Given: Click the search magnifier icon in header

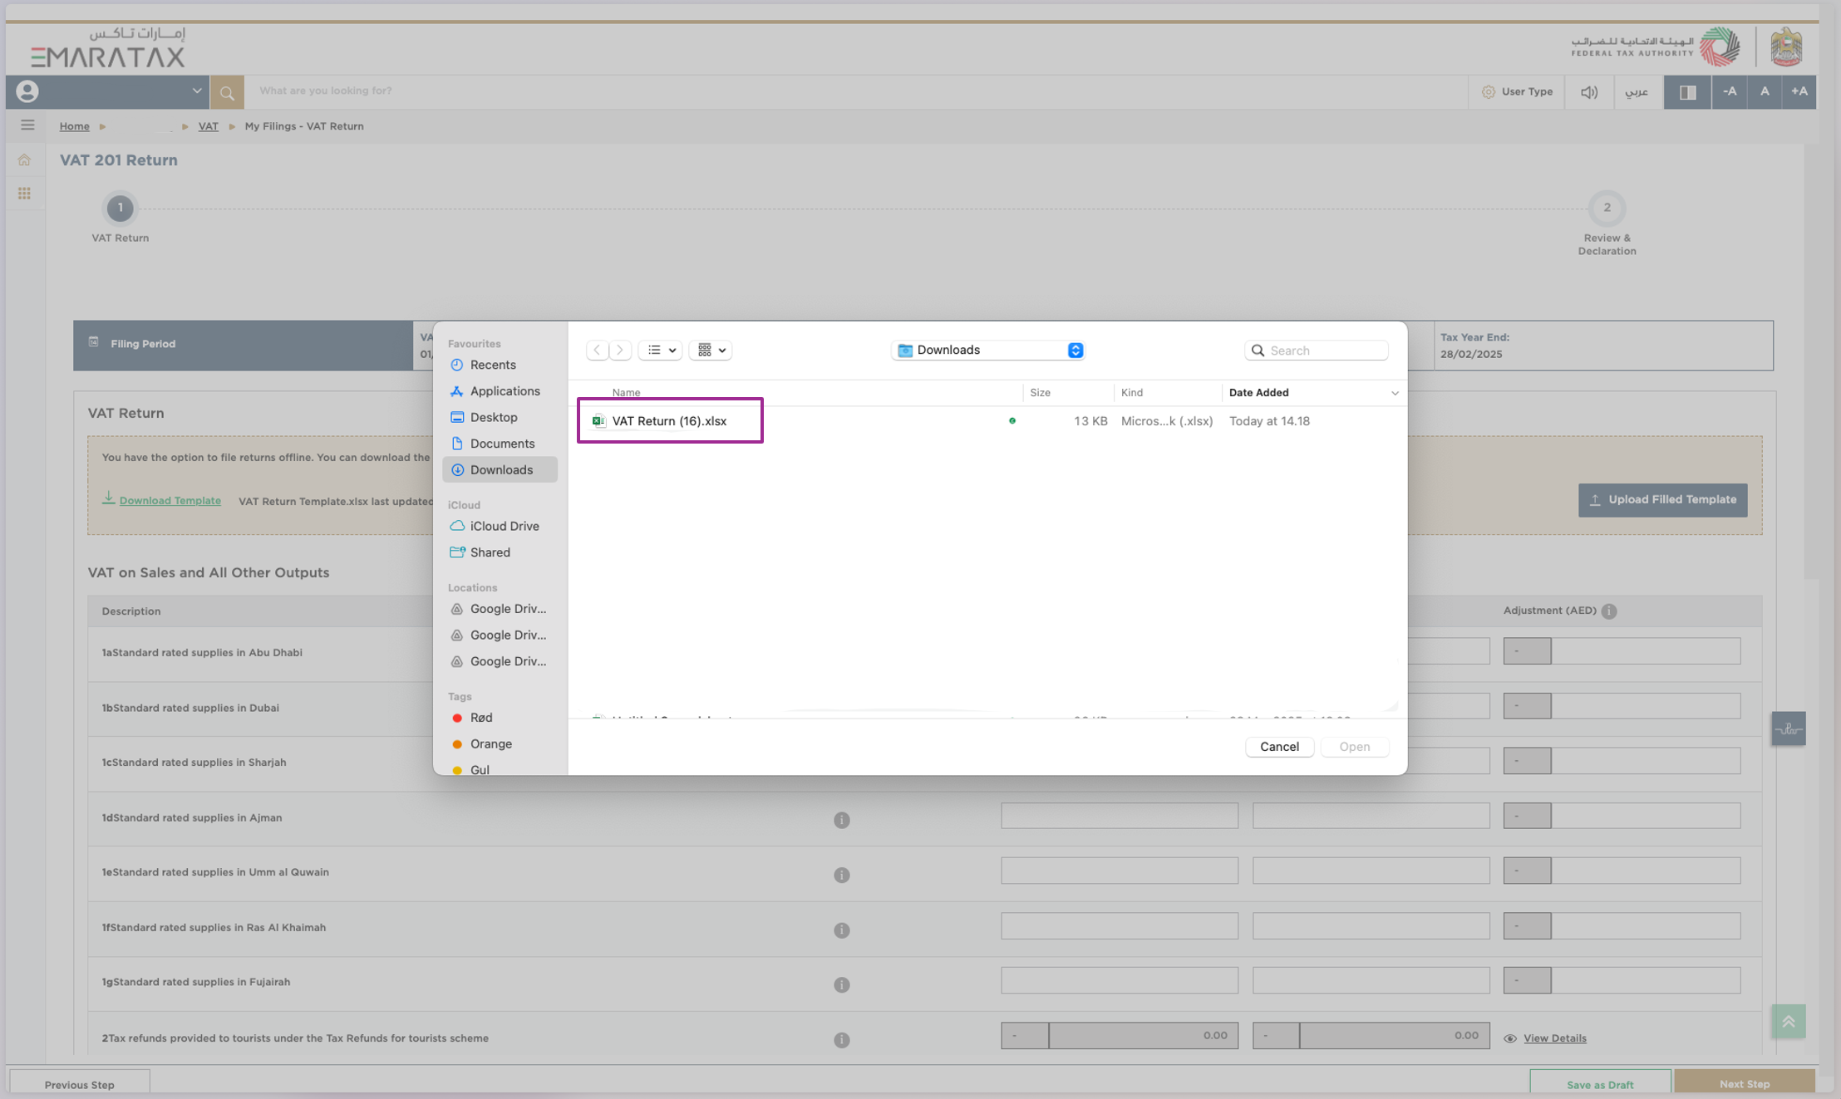Looking at the screenshot, I should [x=227, y=92].
